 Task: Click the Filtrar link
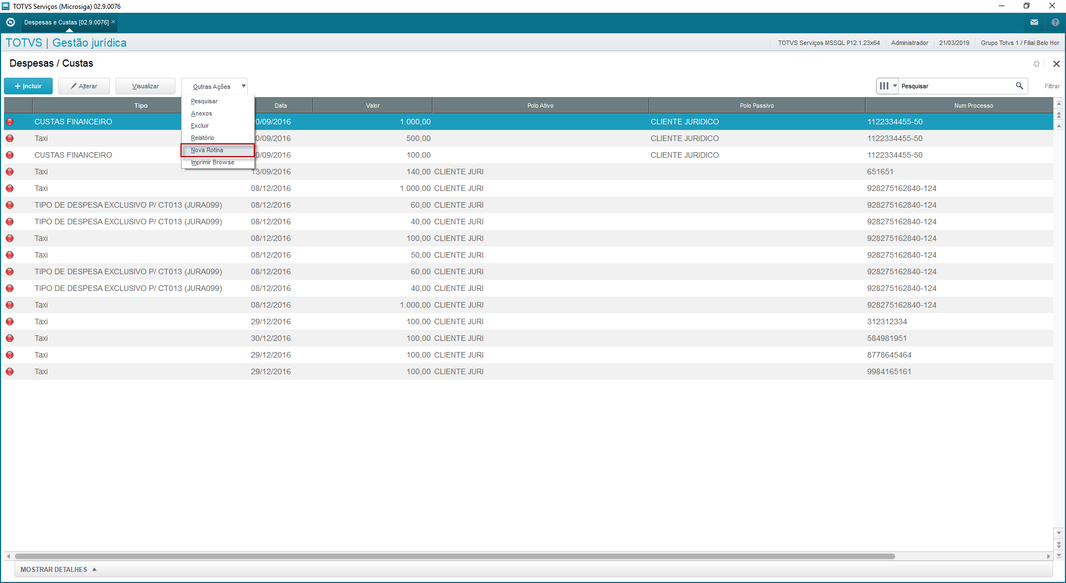coord(1052,86)
